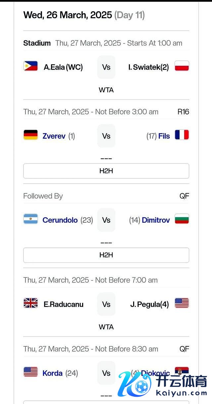
Task: Click the Philippines flag next to A.Eala
Action: 30,66
